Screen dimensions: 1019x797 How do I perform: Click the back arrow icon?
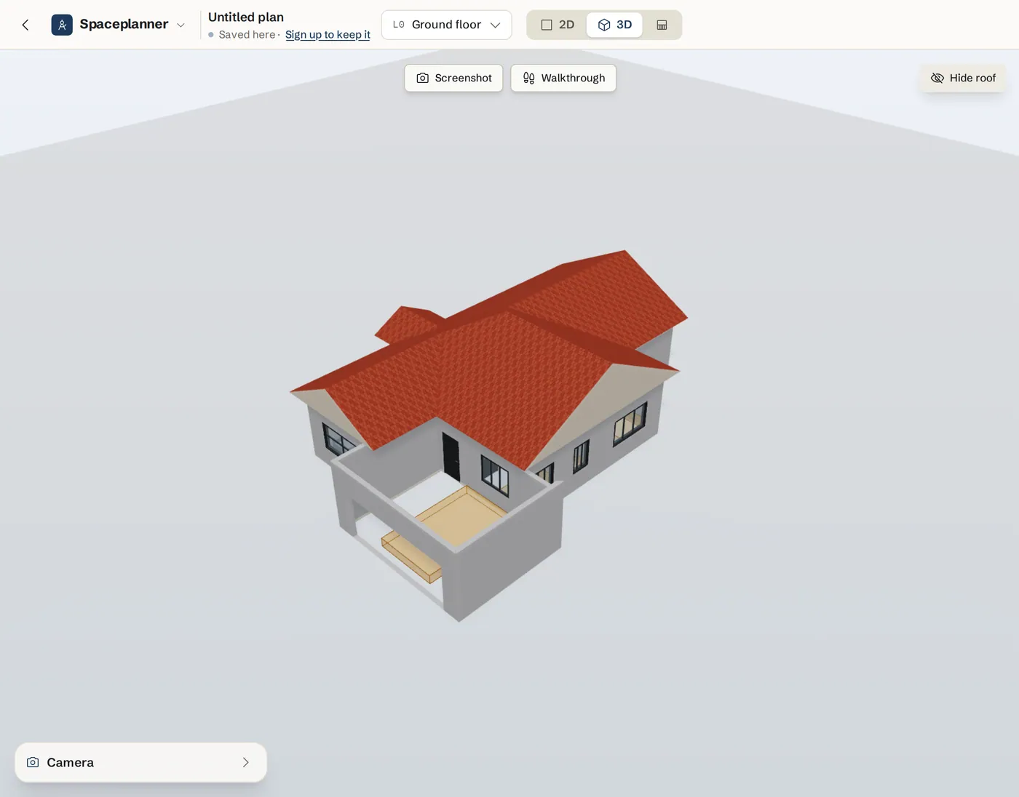(x=25, y=25)
